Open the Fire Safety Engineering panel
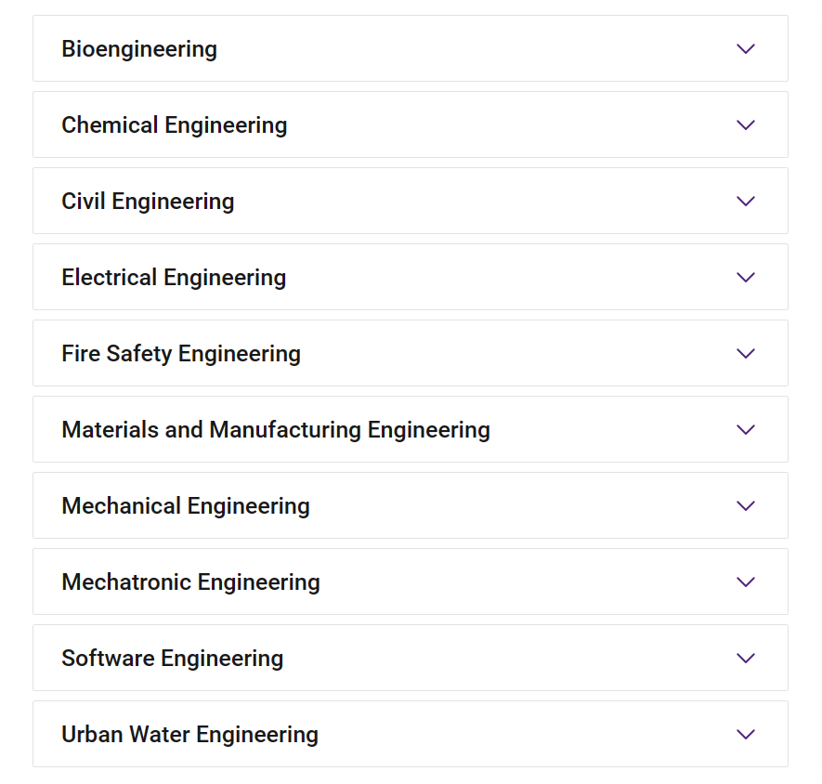Screen dimensions: 822x784 coord(411,353)
